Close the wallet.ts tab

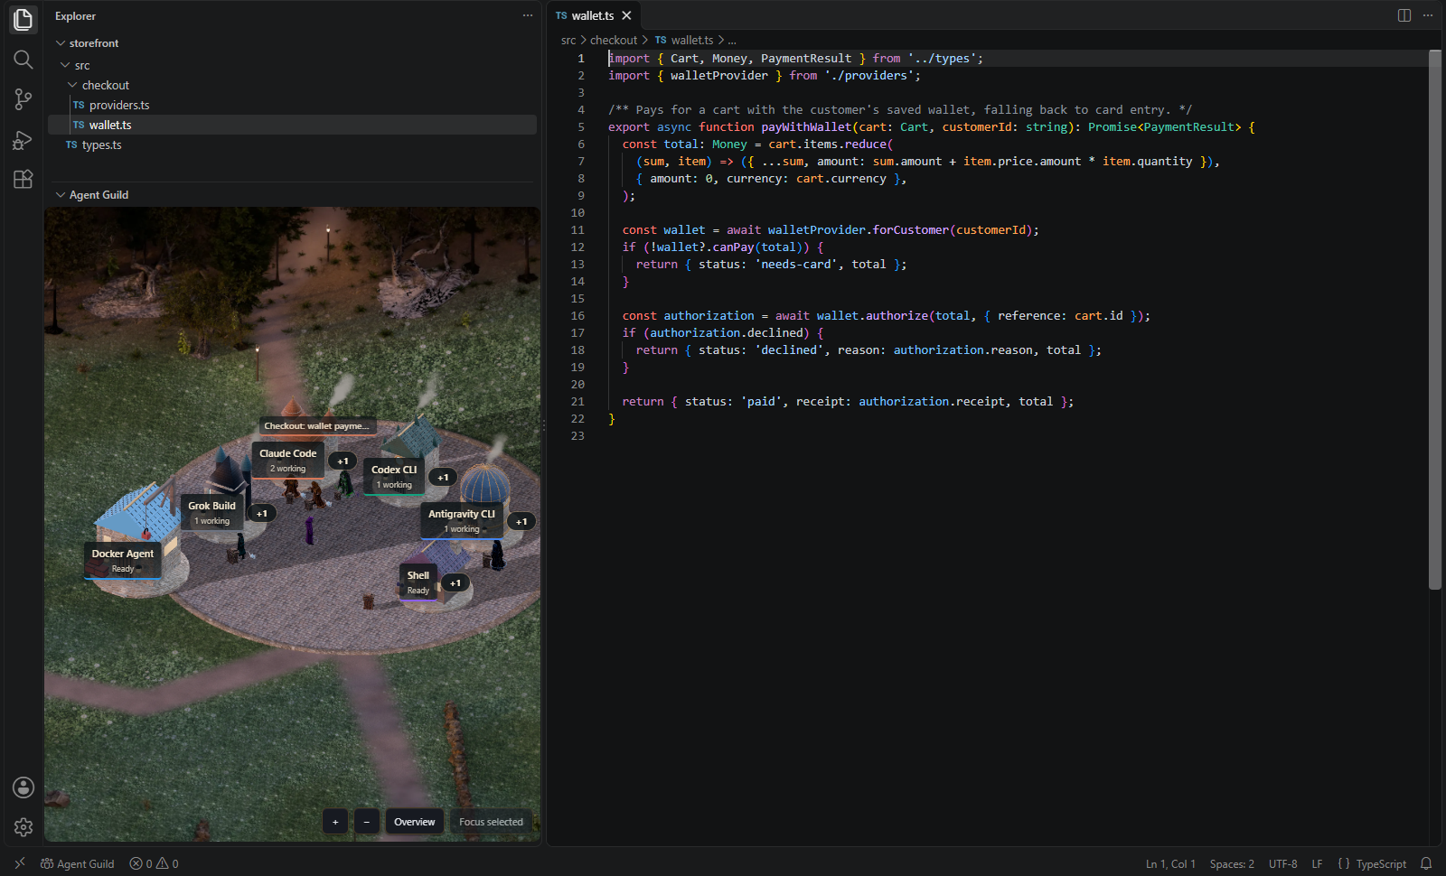click(626, 15)
